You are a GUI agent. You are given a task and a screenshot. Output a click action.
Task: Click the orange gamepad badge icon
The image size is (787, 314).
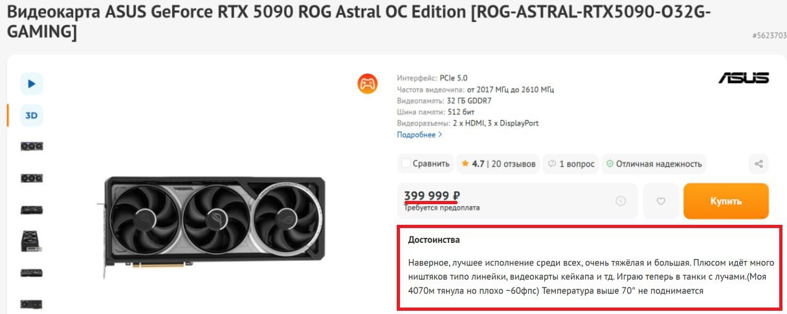(x=368, y=84)
